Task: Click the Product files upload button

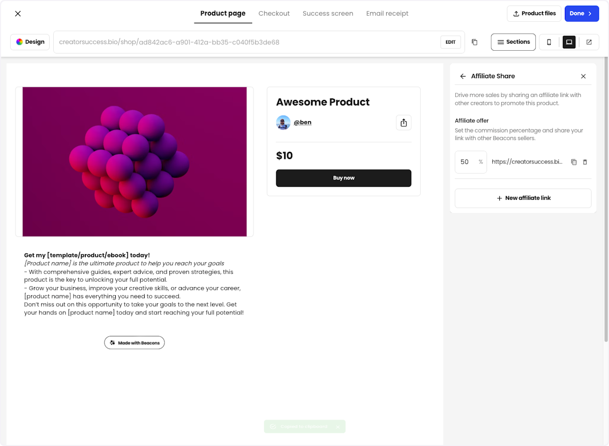Action: [x=534, y=14]
